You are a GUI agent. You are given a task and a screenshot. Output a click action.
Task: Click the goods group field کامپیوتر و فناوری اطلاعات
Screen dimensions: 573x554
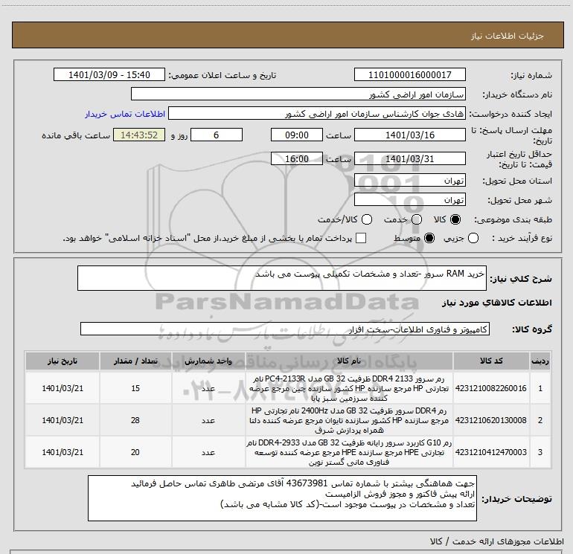[285, 329]
